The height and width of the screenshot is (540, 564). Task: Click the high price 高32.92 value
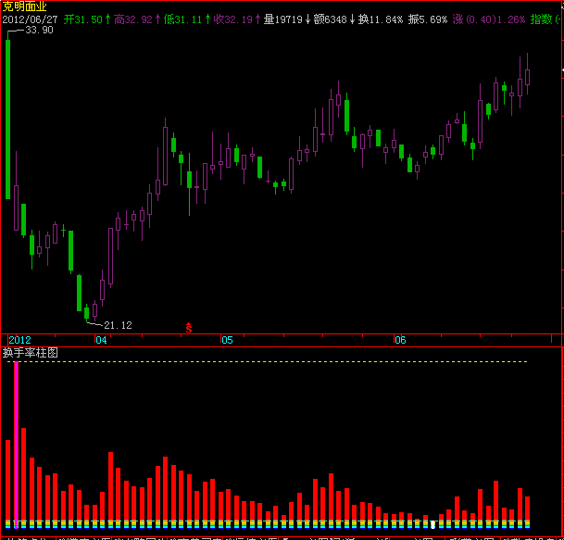click(x=133, y=19)
